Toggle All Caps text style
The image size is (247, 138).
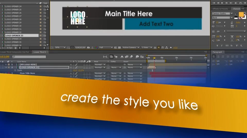click(227, 46)
